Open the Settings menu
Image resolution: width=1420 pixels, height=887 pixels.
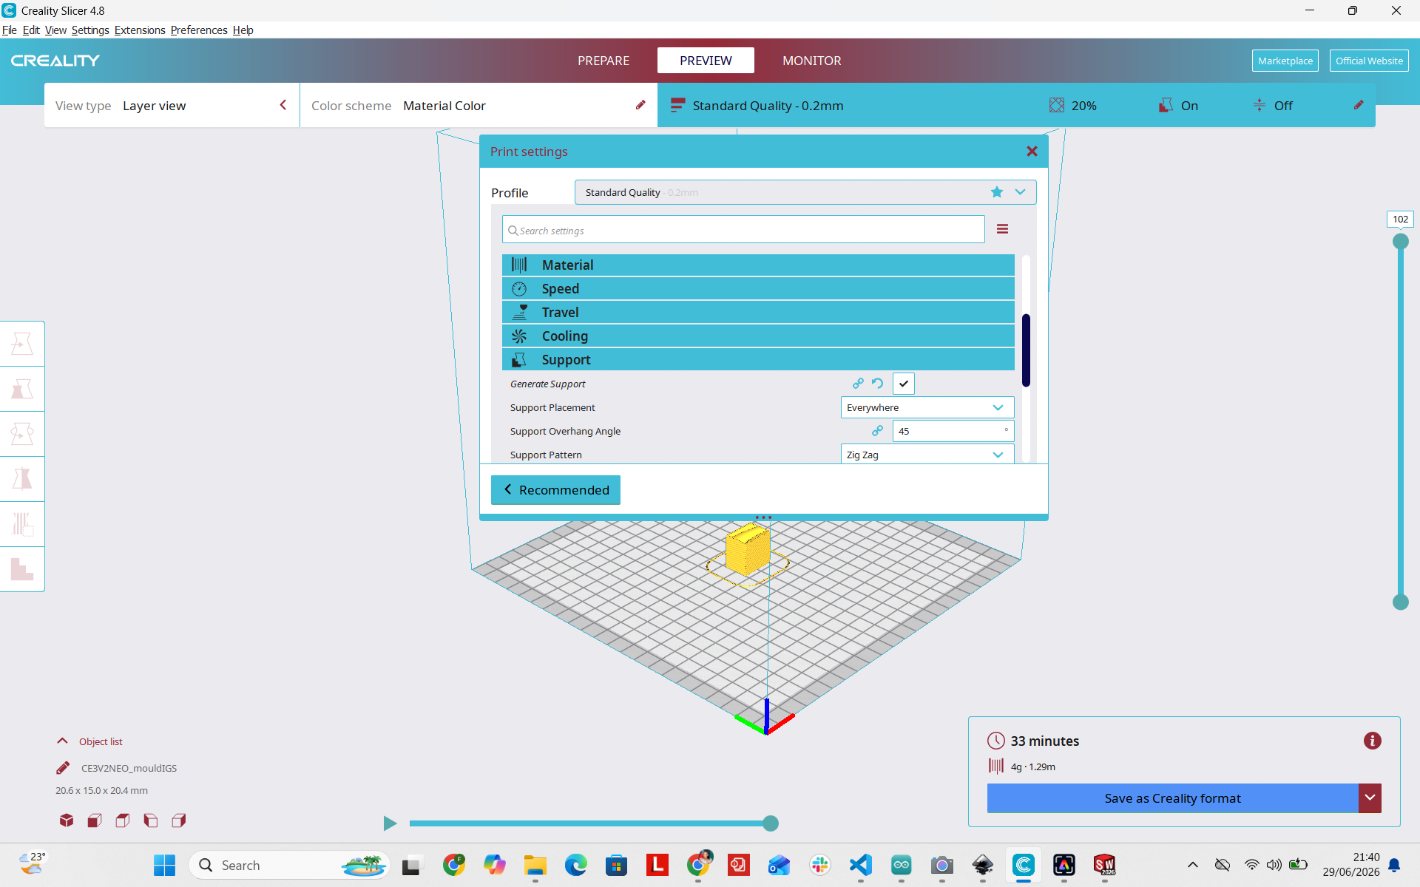[x=90, y=30]
